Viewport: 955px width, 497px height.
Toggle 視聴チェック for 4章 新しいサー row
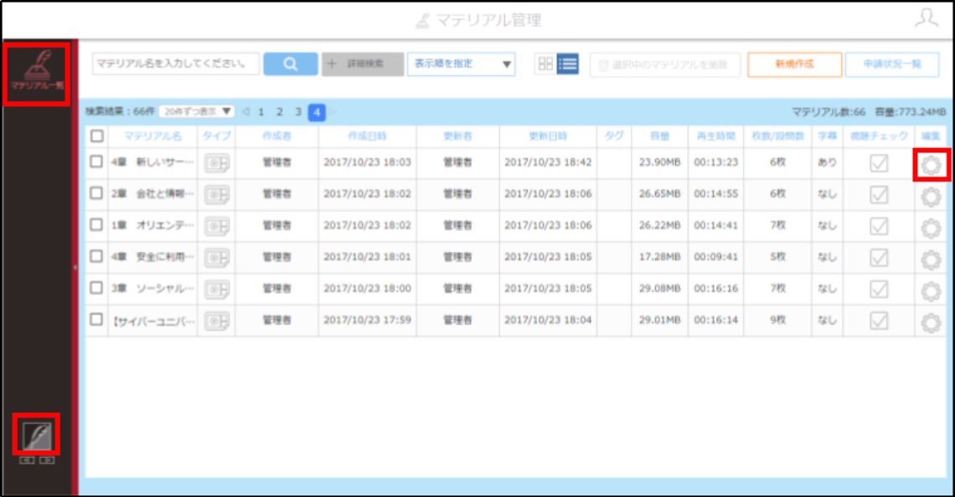coord(879,163)
